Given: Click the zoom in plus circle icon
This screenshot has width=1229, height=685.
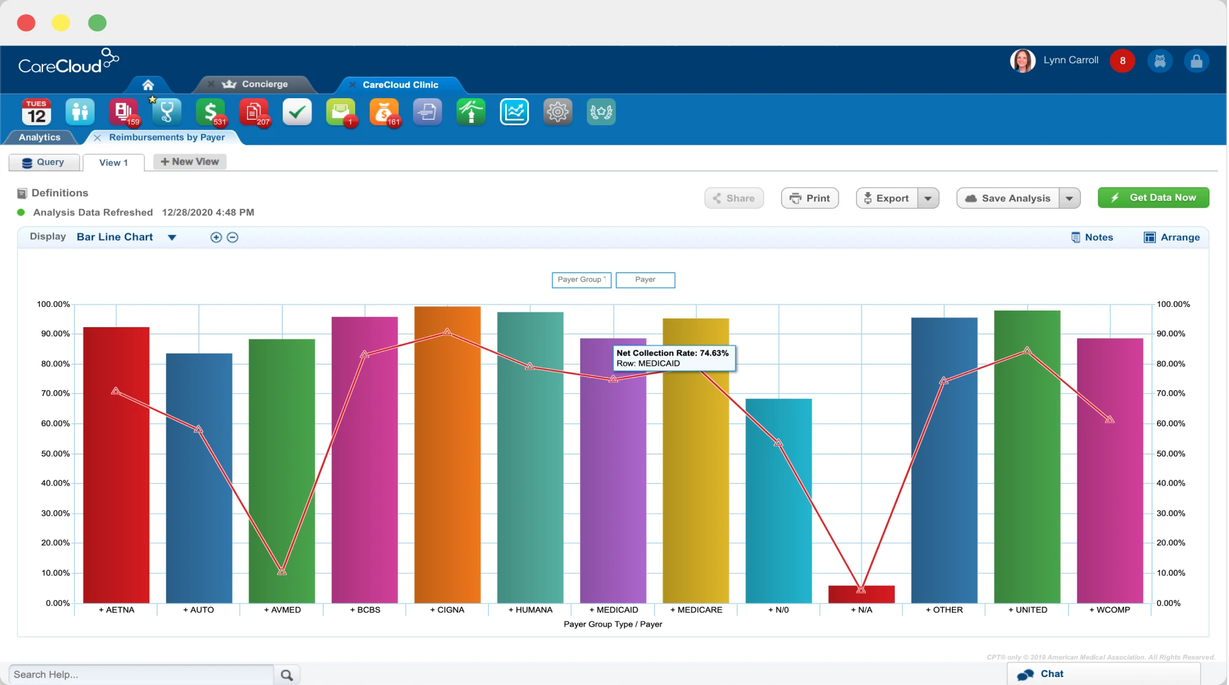Looking at the screenshot, I should tap(216, 238).
